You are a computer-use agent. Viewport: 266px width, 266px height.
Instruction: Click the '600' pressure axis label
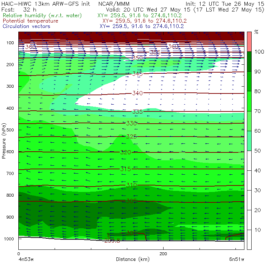coord(10,151)
